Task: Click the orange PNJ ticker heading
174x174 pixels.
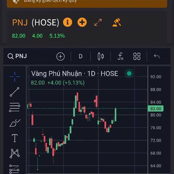Action: (20, 22)
